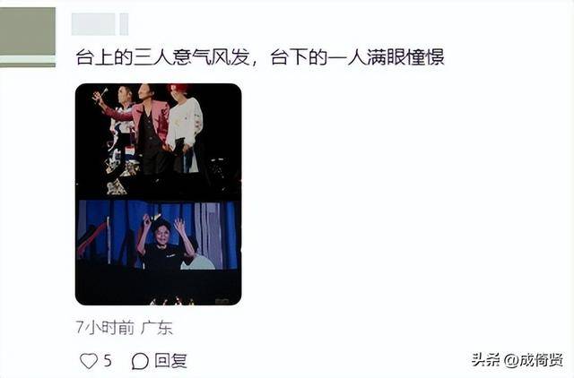Image resolution: width=574 pixels, height=378 pixels.
Task: Click the red-haired person in white
Action: click(x=185, y=128)
